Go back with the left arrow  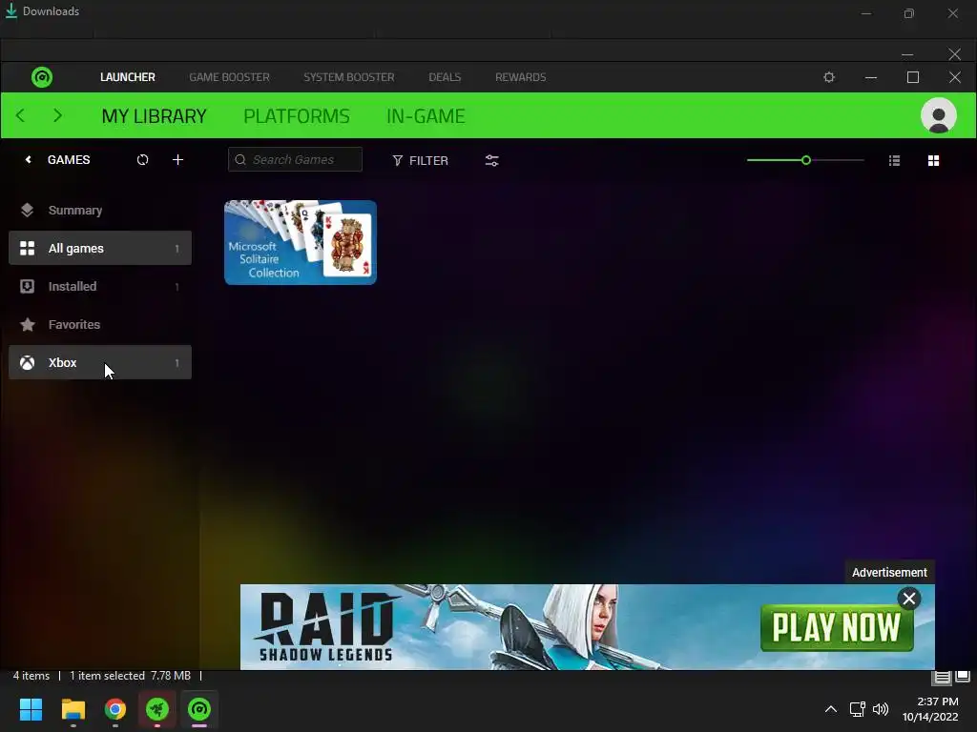[21, 115]
